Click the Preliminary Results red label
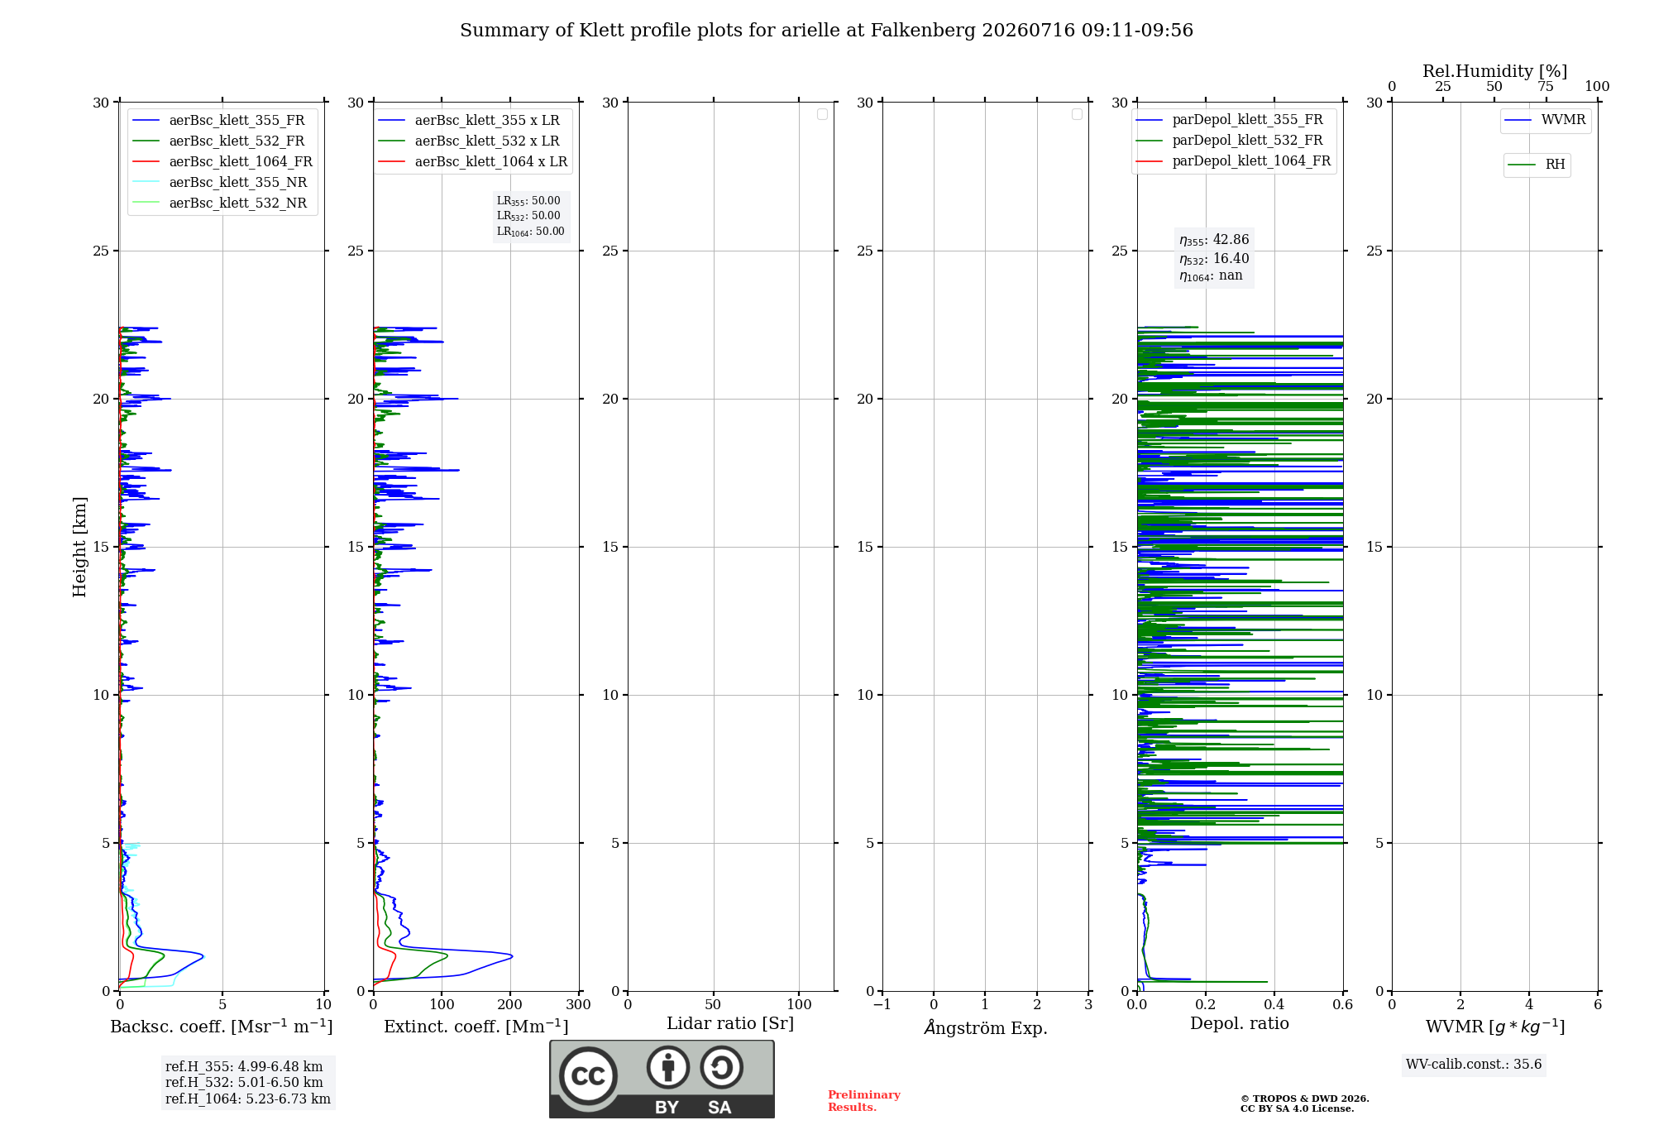This screenshot has height=1125, width=1654. pyautogui.click(x=863, y=1101)
